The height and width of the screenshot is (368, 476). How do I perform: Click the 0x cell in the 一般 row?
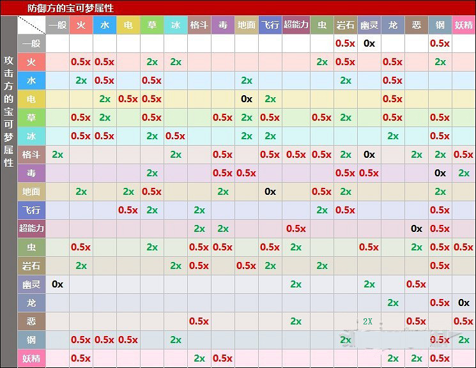pos(369,43)
